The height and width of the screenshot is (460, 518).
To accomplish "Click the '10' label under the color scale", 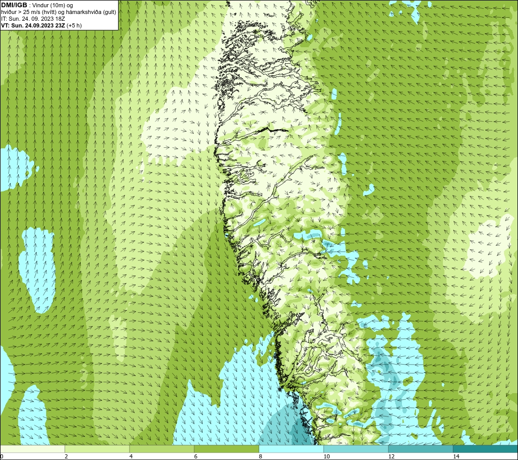I will [326, 457].
